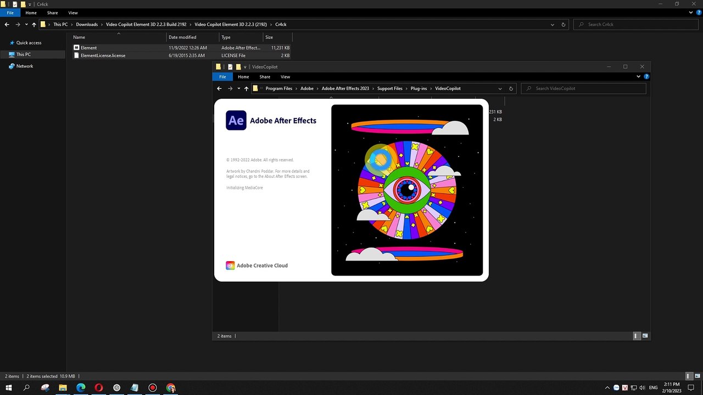The height and width of the screenshot is (395, 703).
Task: Go back in the Cr4ck window
Action: [x=7, y=25]
